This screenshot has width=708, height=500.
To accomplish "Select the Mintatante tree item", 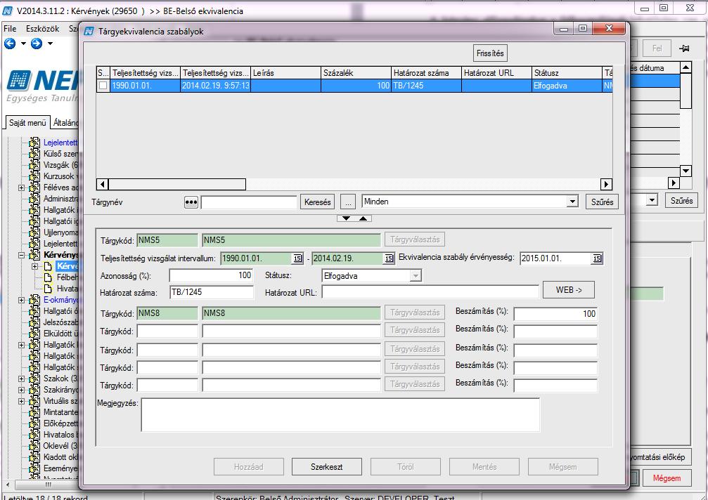I will click(x=60, y=412).
